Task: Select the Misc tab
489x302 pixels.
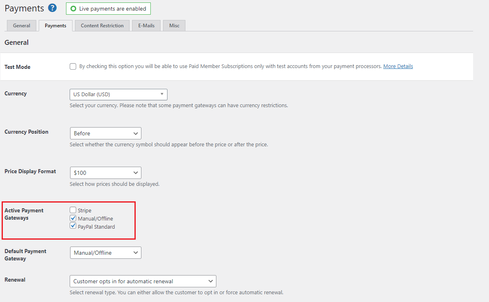Action: coord(174,26)
